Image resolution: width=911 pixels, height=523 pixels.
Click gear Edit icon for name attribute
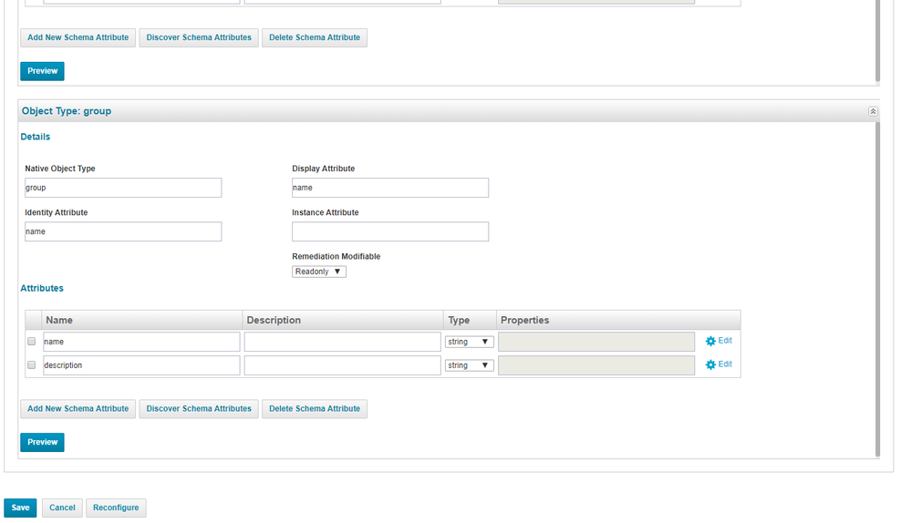pos(710,342)
